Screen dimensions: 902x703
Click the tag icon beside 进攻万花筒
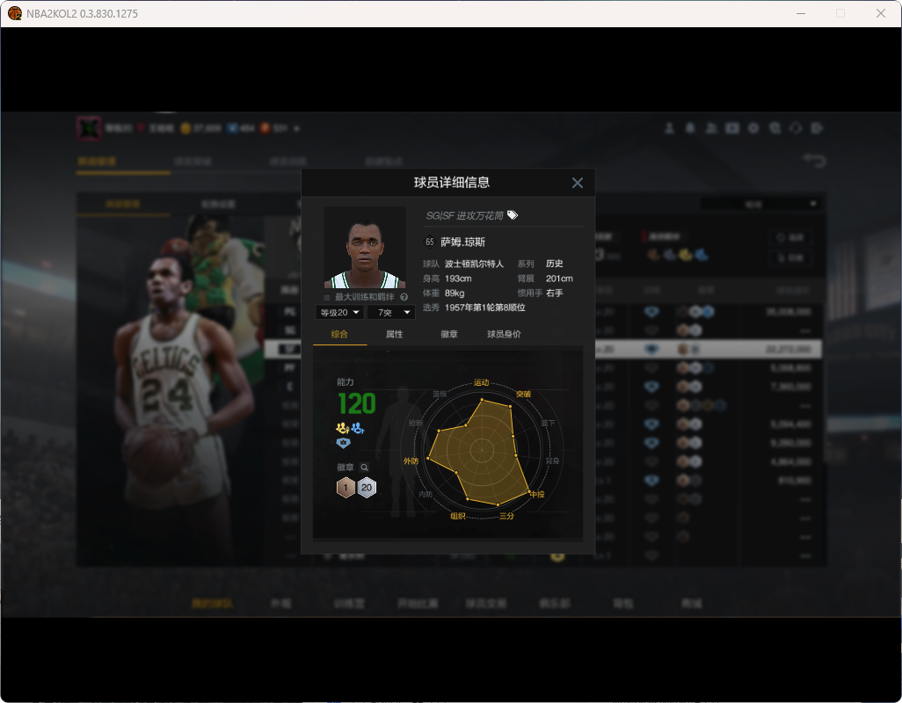(512, 215)
